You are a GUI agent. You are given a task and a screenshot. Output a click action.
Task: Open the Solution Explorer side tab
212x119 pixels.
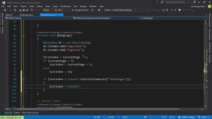pyautogui.click(x=210, y=20)
